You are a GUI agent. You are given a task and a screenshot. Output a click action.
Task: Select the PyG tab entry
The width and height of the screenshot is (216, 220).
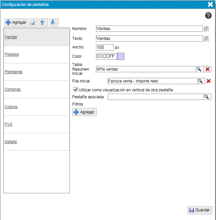[9, 124]
